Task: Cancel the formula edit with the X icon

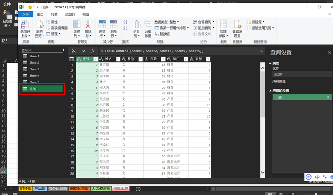Action: pos(74,51)
